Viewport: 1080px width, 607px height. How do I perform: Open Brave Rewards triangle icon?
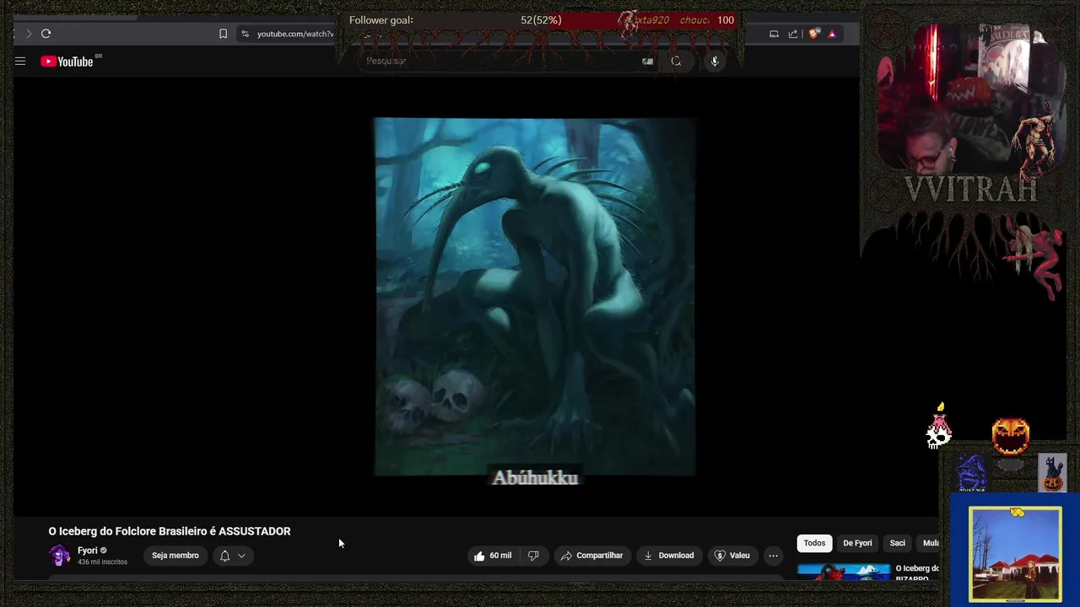832,34
